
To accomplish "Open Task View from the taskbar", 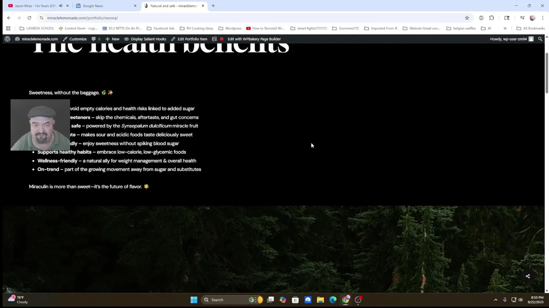I will coord(271,300).
